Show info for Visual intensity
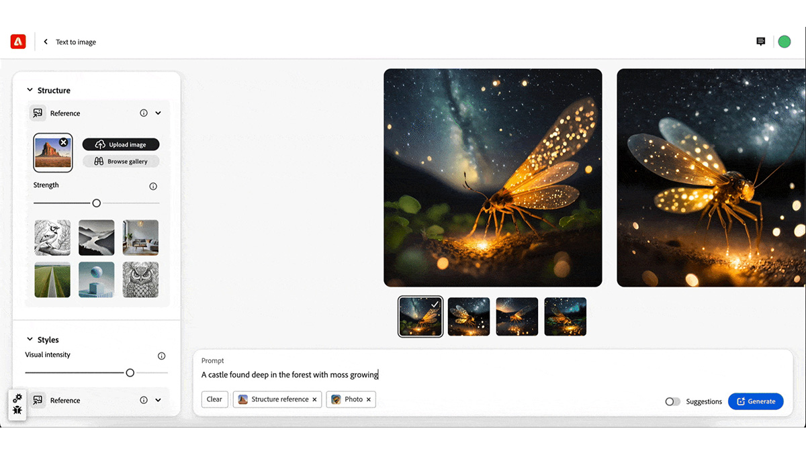The image size is (806, 453). tap(161, 356)
